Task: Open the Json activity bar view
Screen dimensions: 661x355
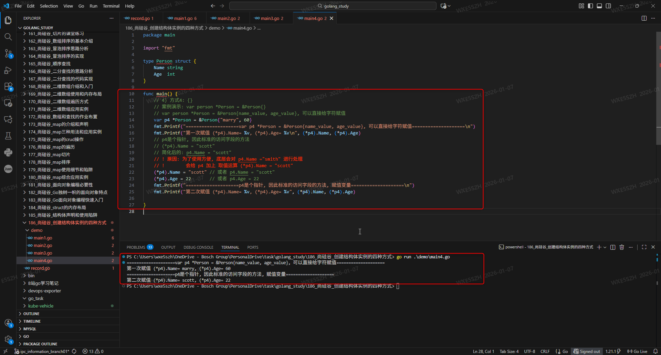Action: (x=8, y=169)
